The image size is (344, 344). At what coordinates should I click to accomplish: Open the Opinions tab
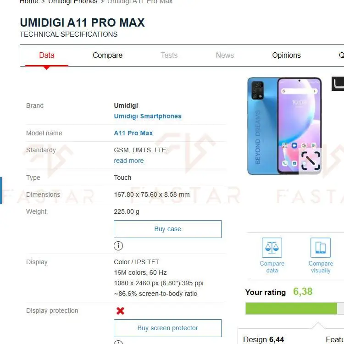[286, 55]
